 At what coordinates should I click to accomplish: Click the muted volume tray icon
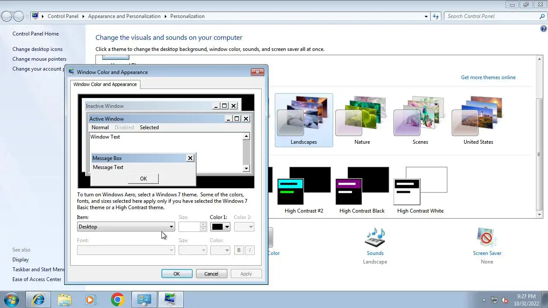click(x=505, y=300)
